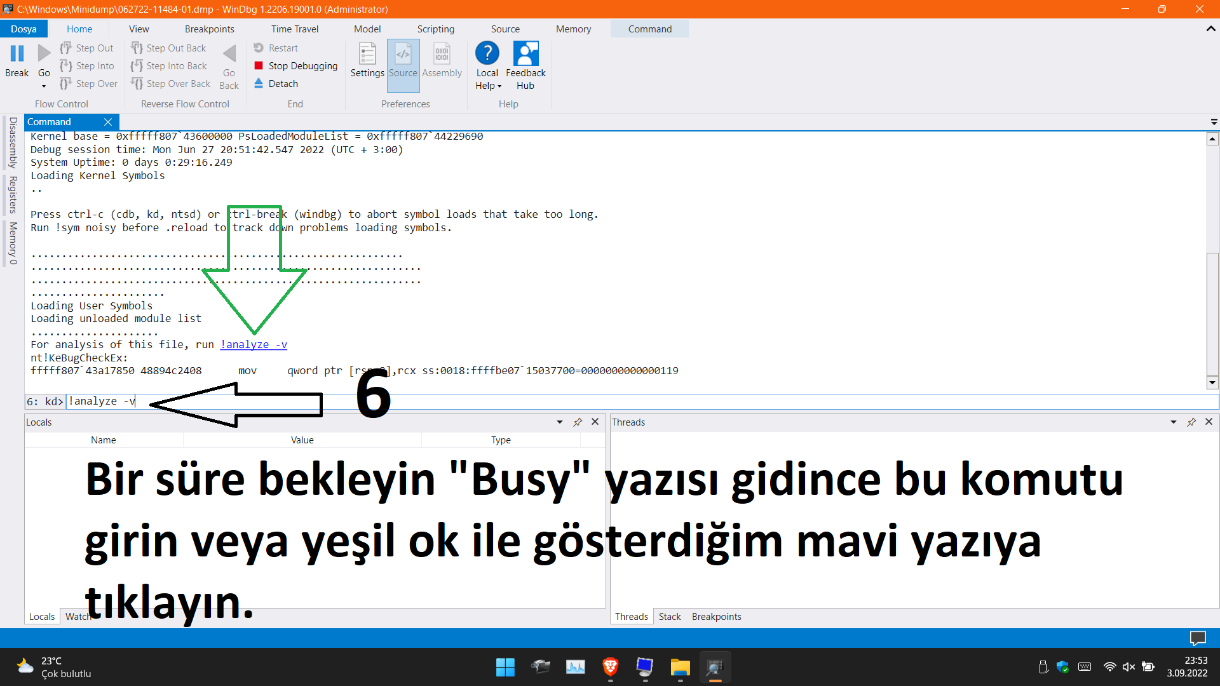Click the Go play icon
This screenshot has width=1220, height=686.
tap(44, 54)
